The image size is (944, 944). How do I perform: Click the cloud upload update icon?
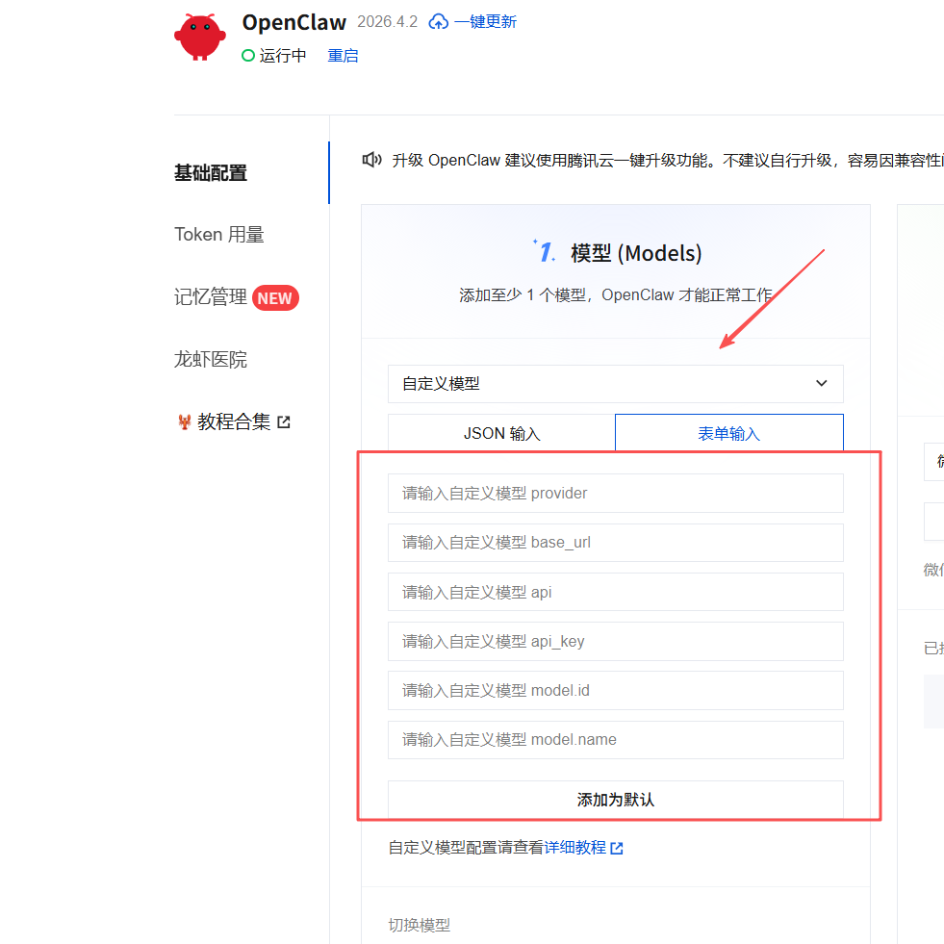(438, 22)
